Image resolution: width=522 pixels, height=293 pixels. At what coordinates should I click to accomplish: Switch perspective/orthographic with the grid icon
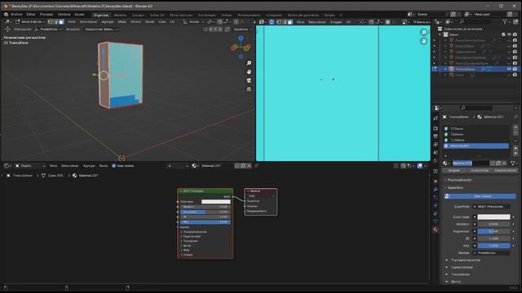249,89
